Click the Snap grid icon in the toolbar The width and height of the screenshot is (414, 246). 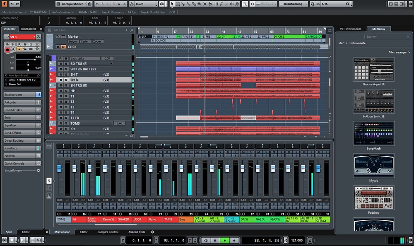pyautogui.click(x=258, y=4)
